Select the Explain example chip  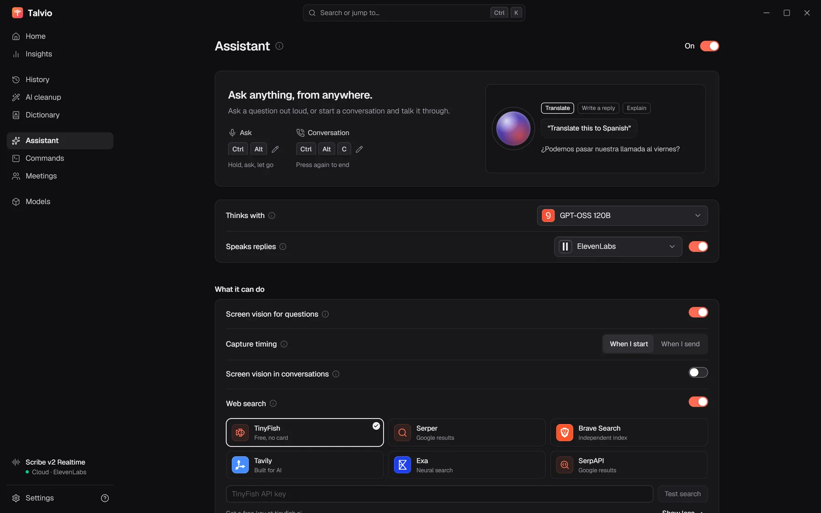pos(637,108)
